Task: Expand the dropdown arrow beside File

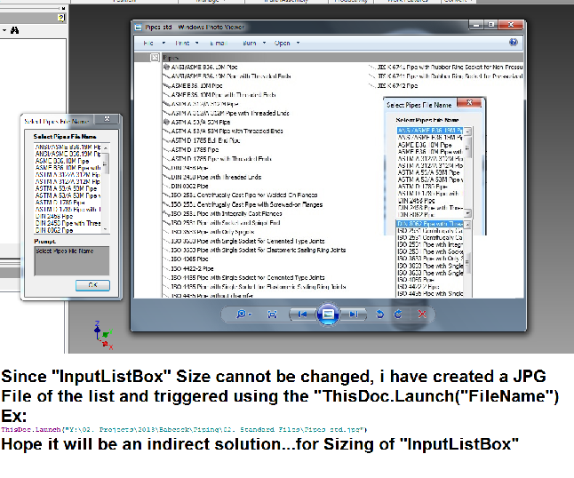Action: (163, 44)
